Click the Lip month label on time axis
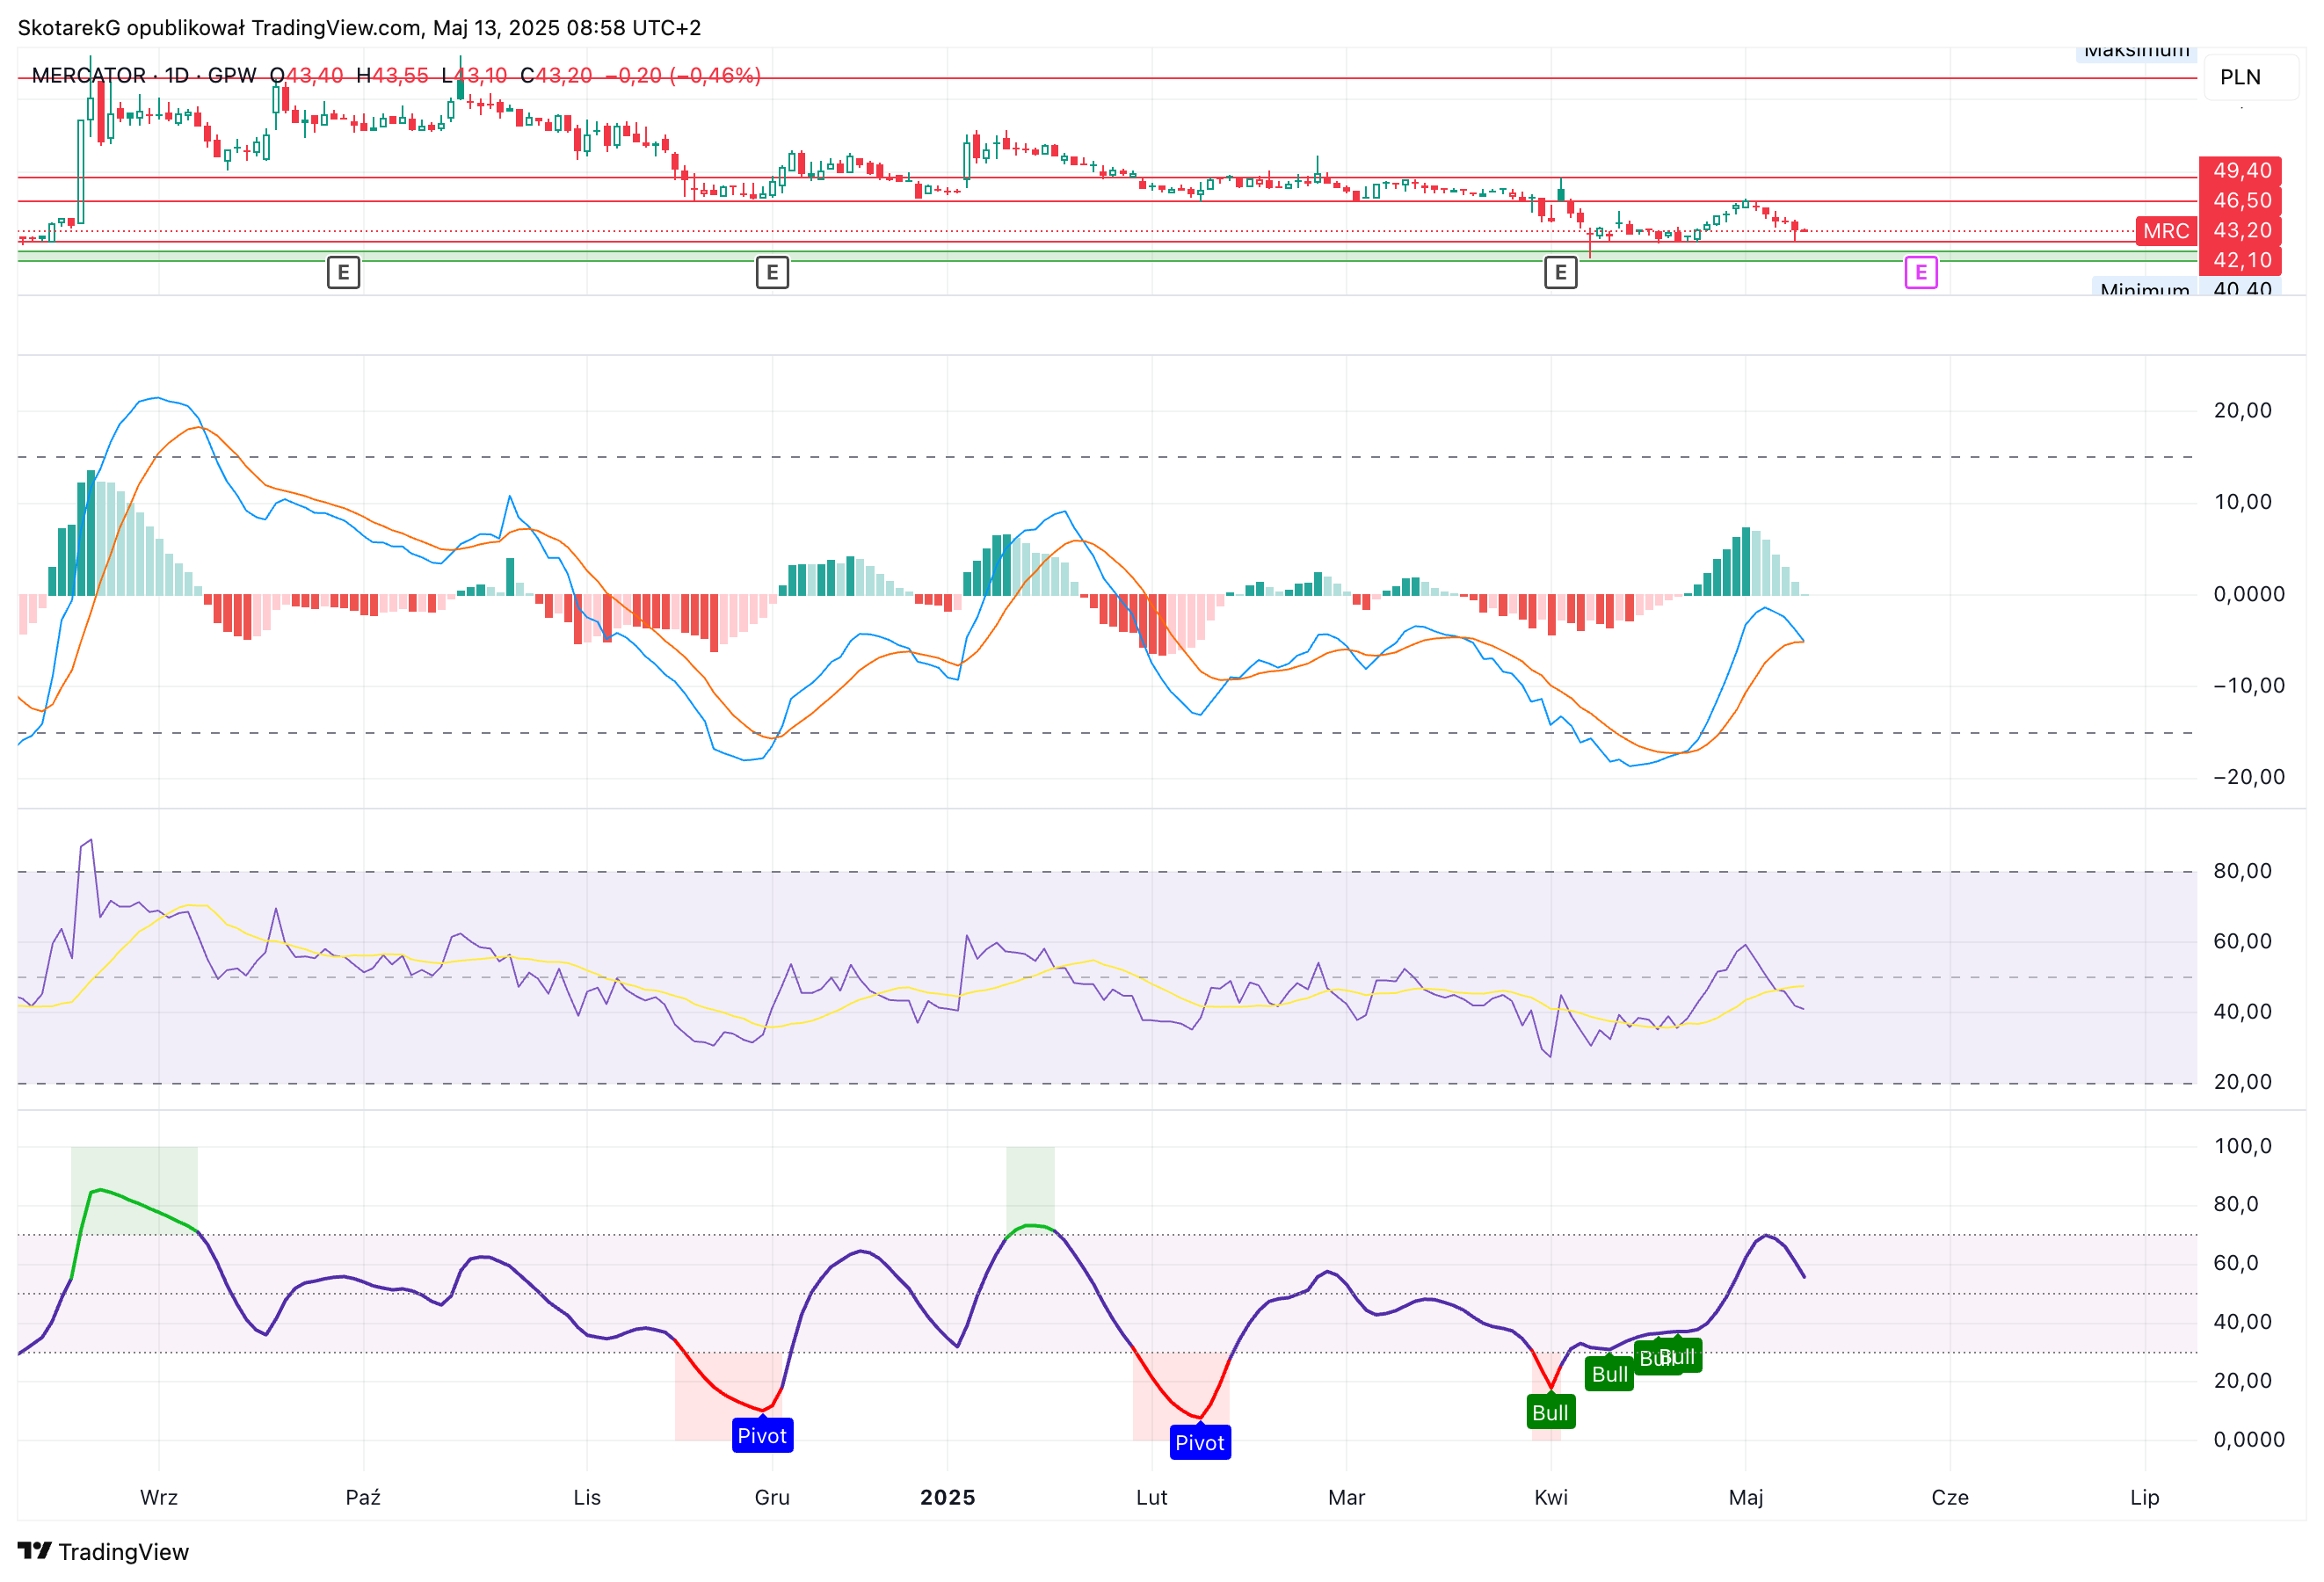The height and width of the screenshot is (1582, 2324). coord(2145,1497)
